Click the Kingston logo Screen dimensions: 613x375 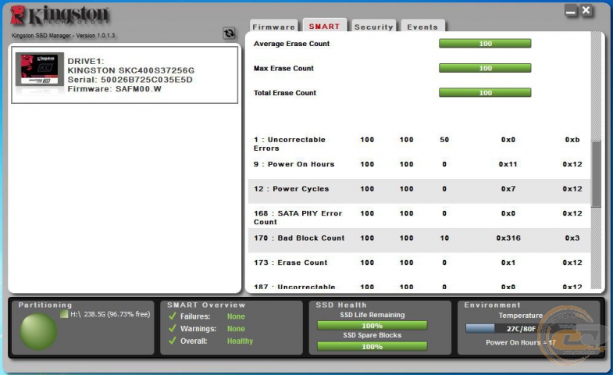tap(59, 16)
